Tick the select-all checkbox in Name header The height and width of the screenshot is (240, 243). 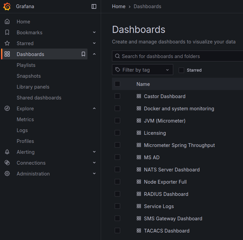tap(117, 84)
